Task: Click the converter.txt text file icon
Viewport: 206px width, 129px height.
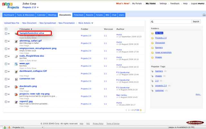Action: tap(16, 79)
